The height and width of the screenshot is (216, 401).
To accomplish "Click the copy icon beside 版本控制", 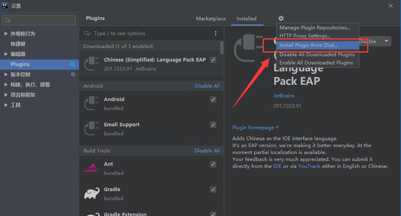I will (73, 74).
